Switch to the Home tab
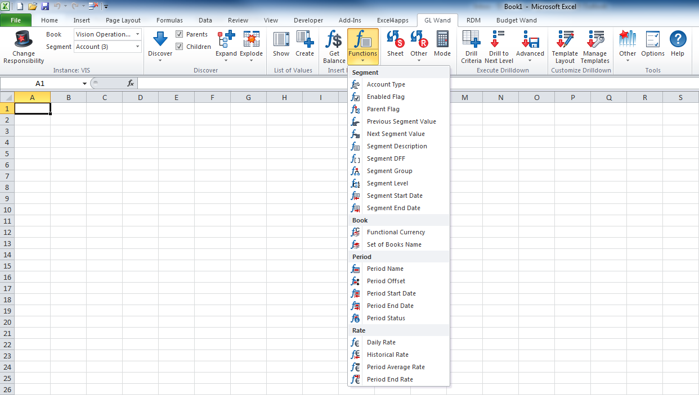Viewport: 699px width, 395px height. pos(50,20)
